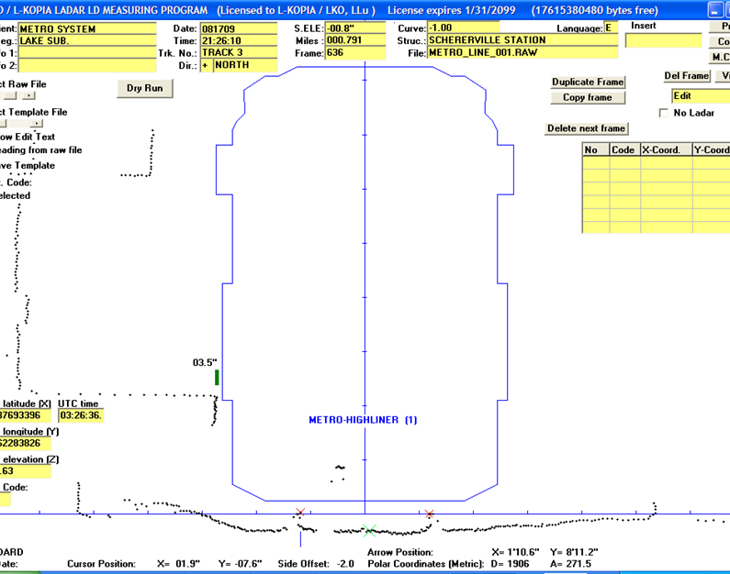Click the longitude (Y) field

pyautogui.click(x=25, y=444)
